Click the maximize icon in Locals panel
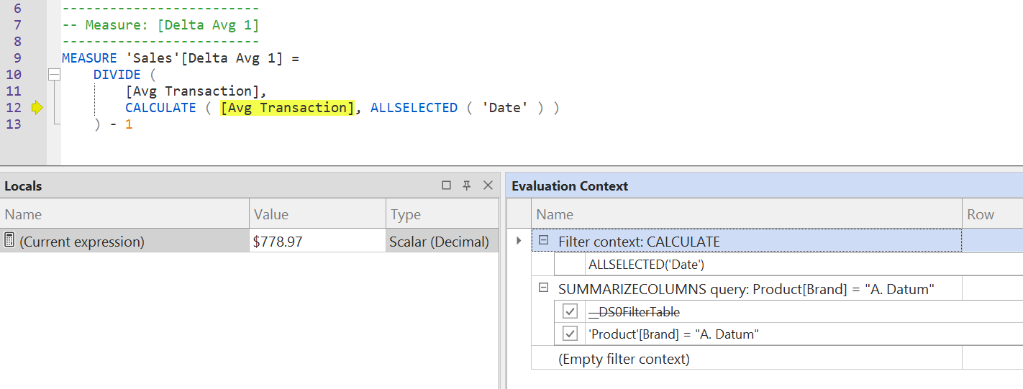 point(446,186)
